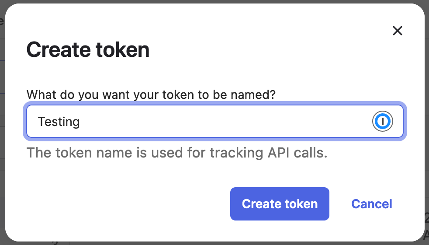Image resolution: width=429 pixels, height=245 pixels.
Task: Place cursor in empty space after Testing
Action: 218,121
